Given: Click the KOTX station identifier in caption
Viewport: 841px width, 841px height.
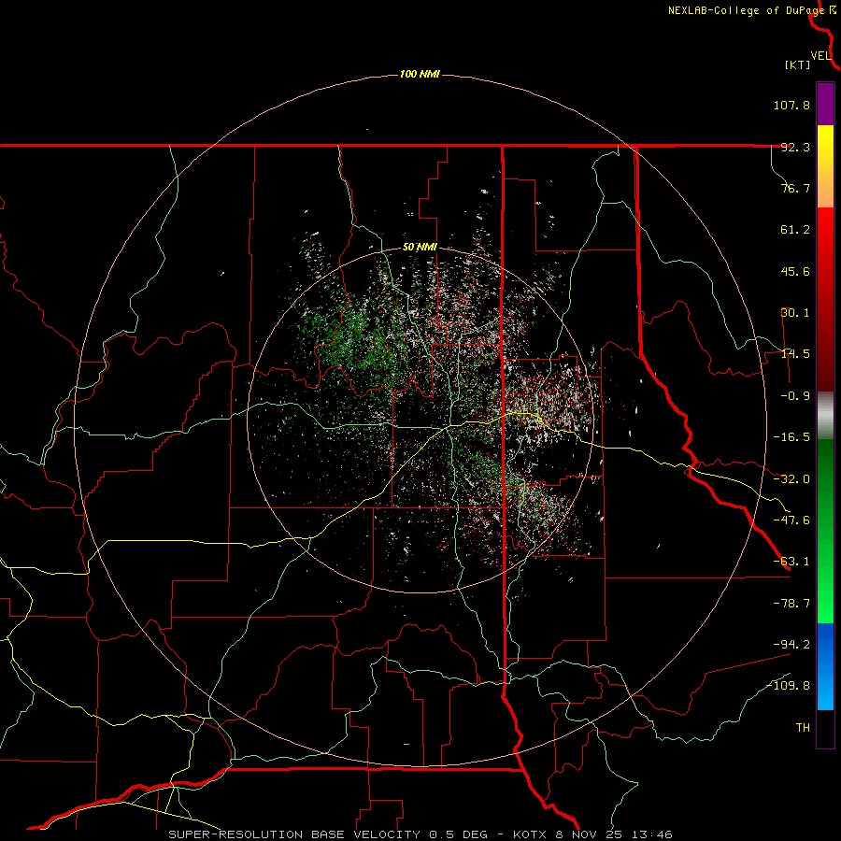Looking at the screenshot, I should pyautogui.click(x=530, y=834).
